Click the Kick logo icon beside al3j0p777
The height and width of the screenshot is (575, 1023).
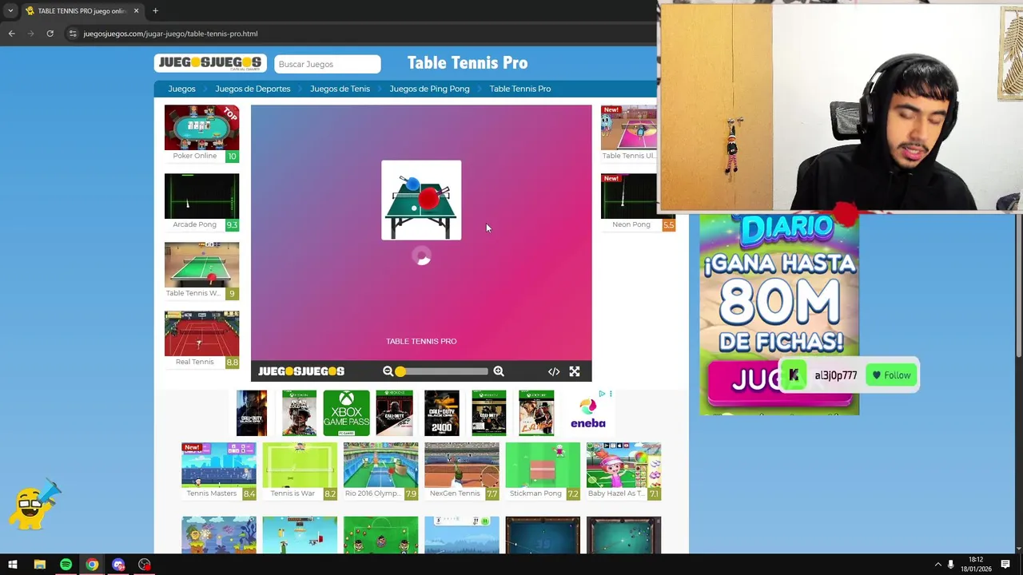point(794,375)
